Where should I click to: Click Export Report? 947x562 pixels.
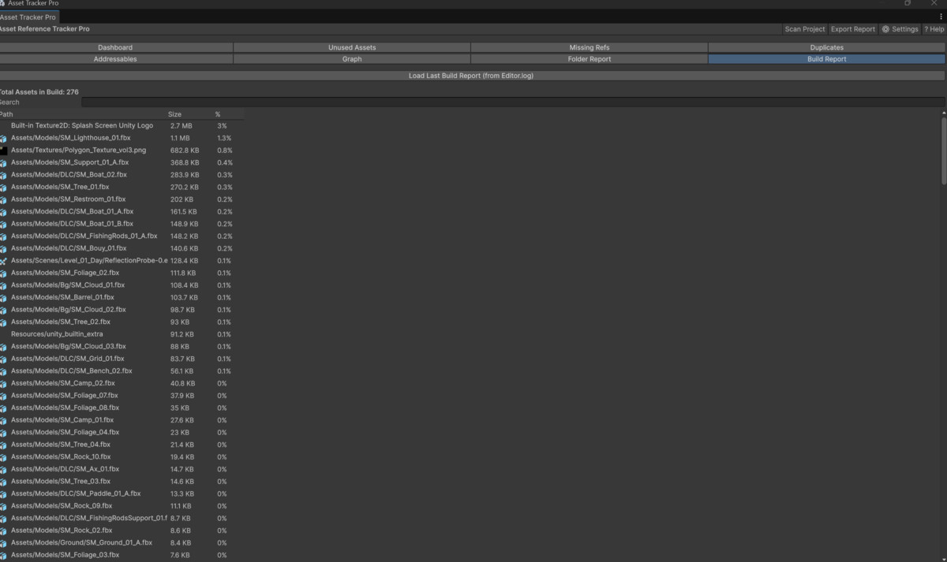(x=852, y=28)
